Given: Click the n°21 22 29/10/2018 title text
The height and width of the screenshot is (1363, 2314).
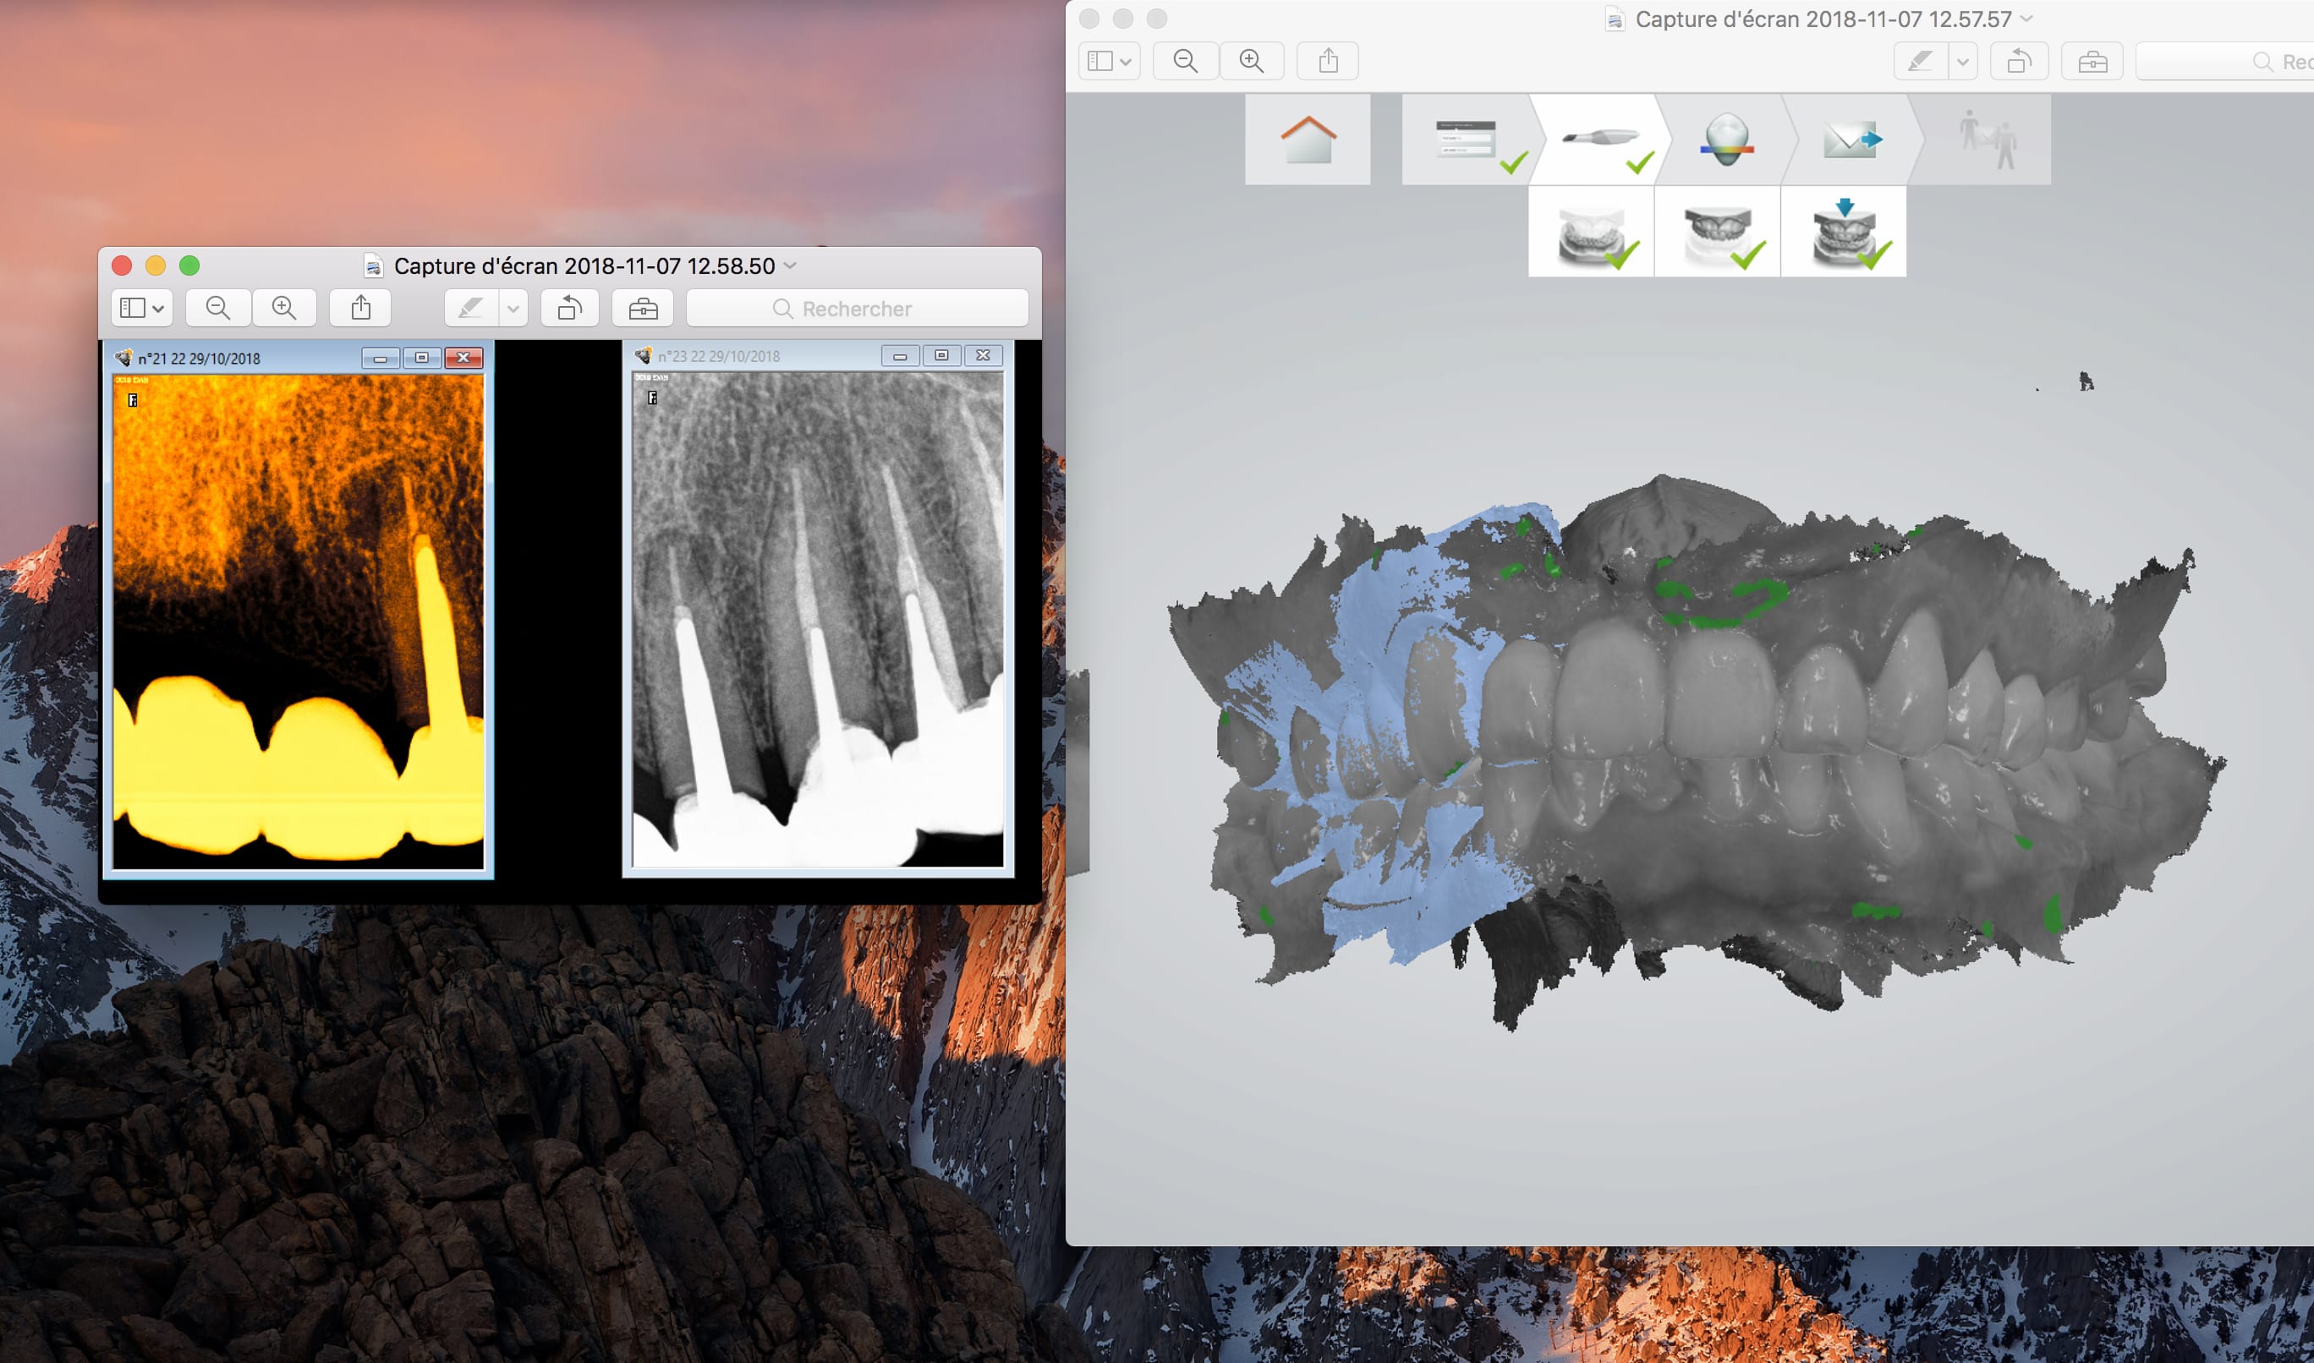Looking at the screenshot, I should click(x=200, y=359).
